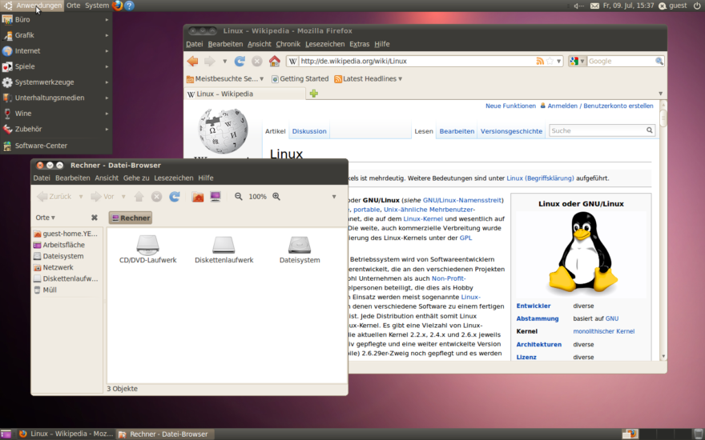Open the help icon in top panel
This screenshot has height=440, width=705.
click(130, 6)
